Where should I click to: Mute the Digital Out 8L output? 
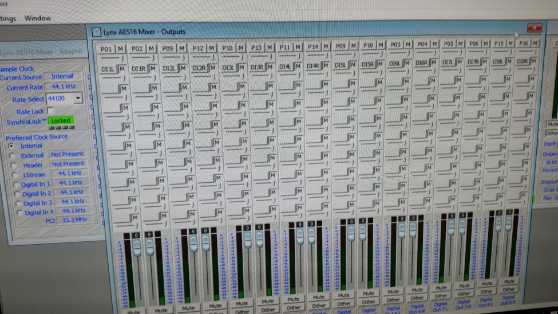pyautogui.click(x=486, y=284)
